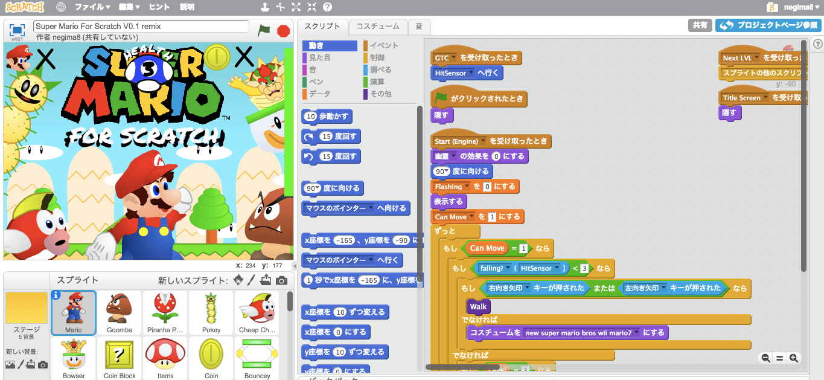Select the grow sprite tool

click(x=296, y=8)
